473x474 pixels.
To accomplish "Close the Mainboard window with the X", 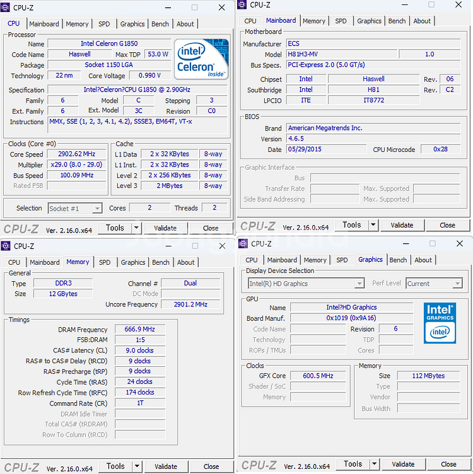I will pyautogui.click(x=458, y=4).
